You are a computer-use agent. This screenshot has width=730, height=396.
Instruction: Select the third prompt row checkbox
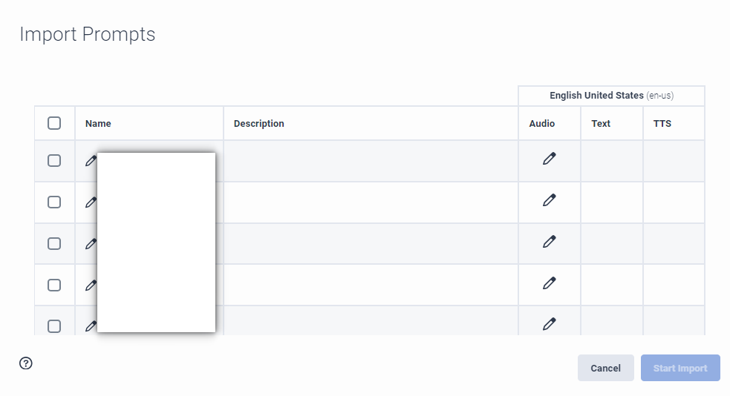[x=54, y=243]
